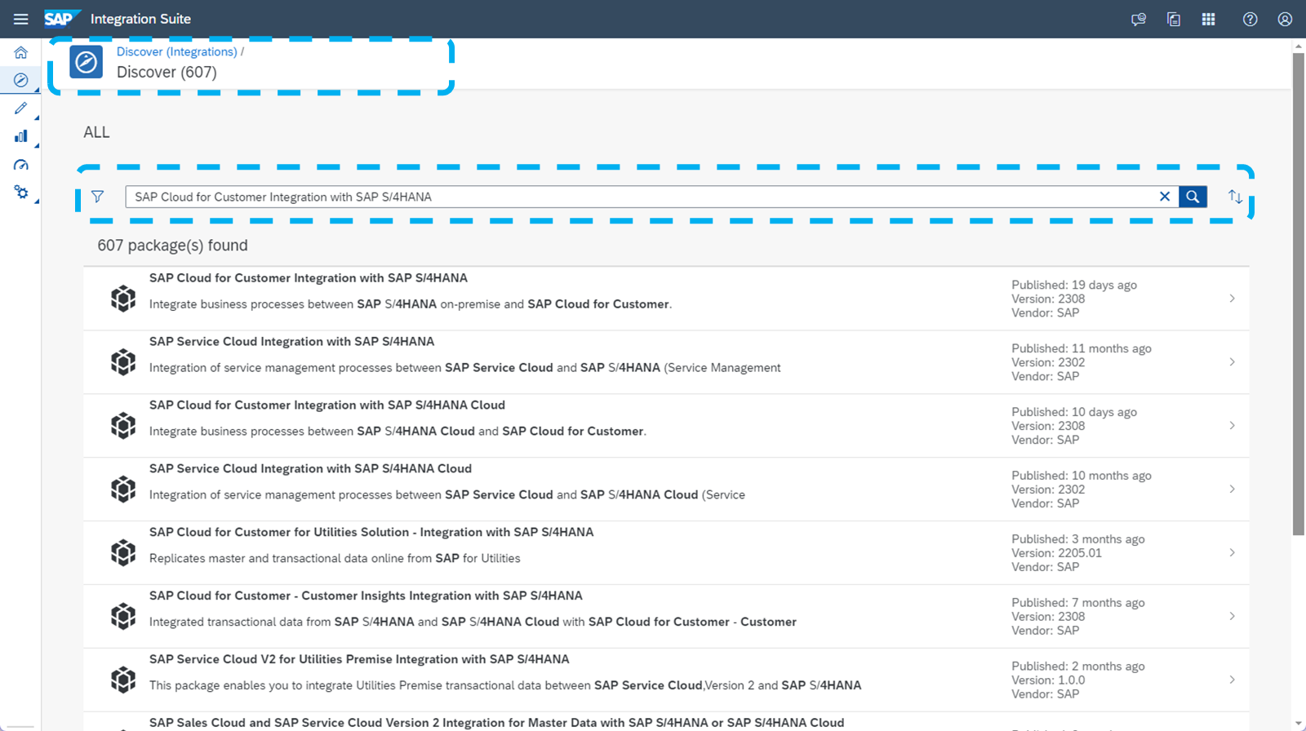This screenshot has width=1306, height=731.
Task: Clear the search field text
Action: coord(1165,197)
